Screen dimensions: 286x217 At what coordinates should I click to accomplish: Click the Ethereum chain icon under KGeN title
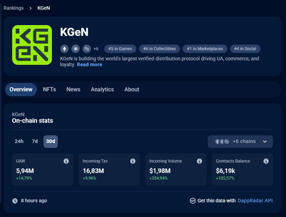[65, 49]
